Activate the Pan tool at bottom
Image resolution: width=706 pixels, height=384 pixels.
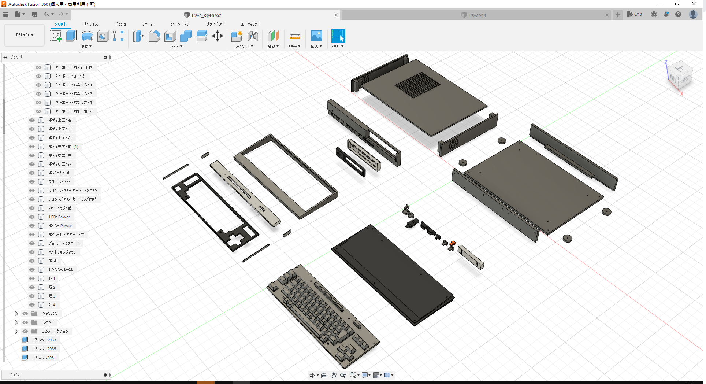click(334, 375)
